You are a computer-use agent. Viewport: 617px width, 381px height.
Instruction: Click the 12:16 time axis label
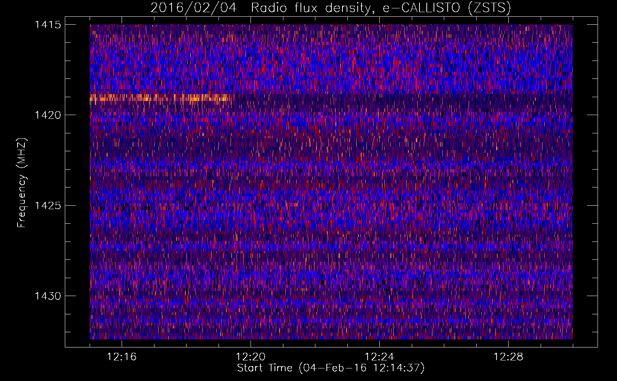[122, 357]
